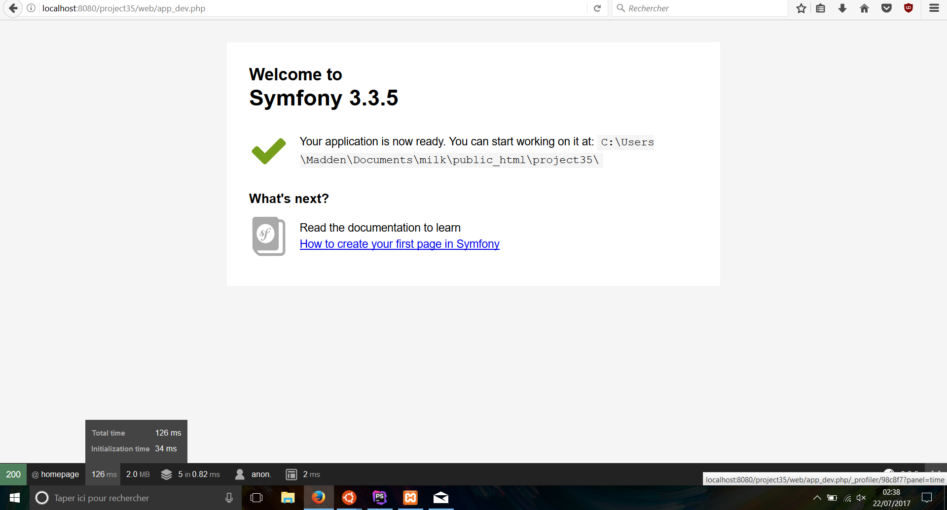The image size is (947, 510).
Task: Open the Ubuntu app in the taskbar
Action: click(349, 498)
